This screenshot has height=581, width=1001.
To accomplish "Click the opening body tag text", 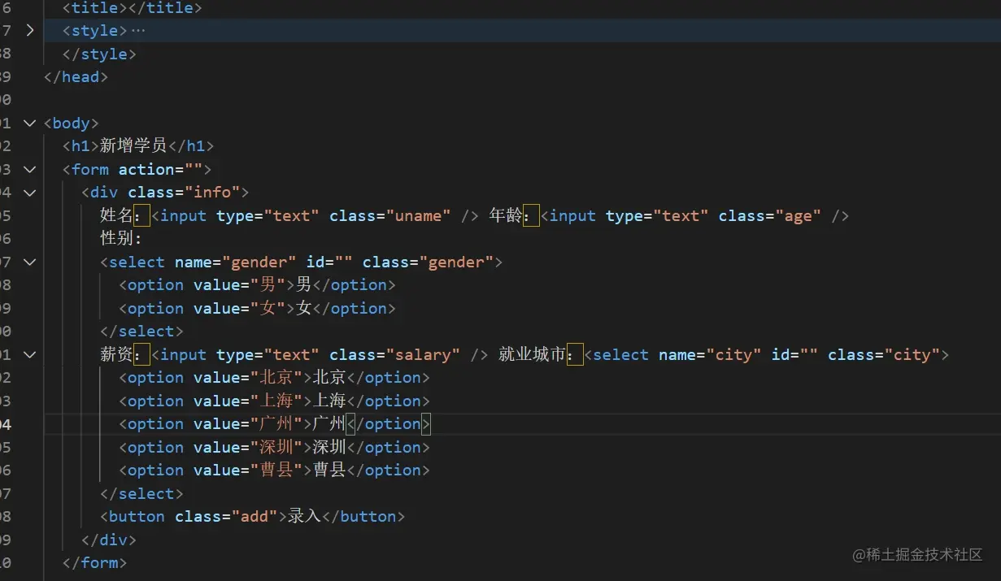I will tap(71, 124).
